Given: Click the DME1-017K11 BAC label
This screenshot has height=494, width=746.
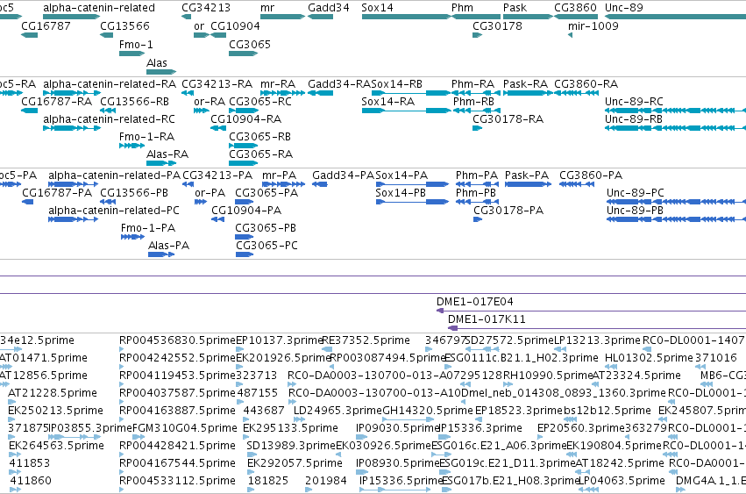Looking at the screenshot, I should point(487,319).
